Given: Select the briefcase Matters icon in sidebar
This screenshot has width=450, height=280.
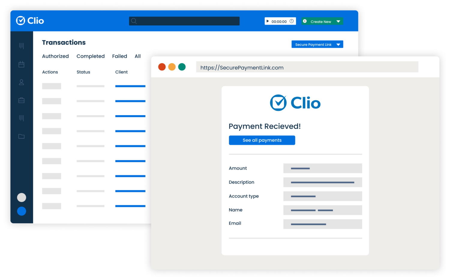Looking at the screenshot, I should tap(21, 100).
